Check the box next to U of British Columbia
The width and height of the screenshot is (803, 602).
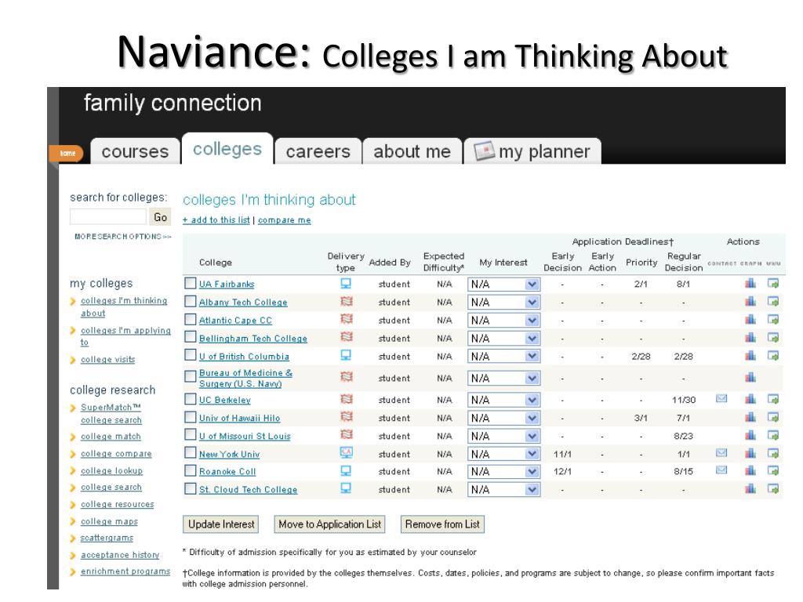click(190, 355)
